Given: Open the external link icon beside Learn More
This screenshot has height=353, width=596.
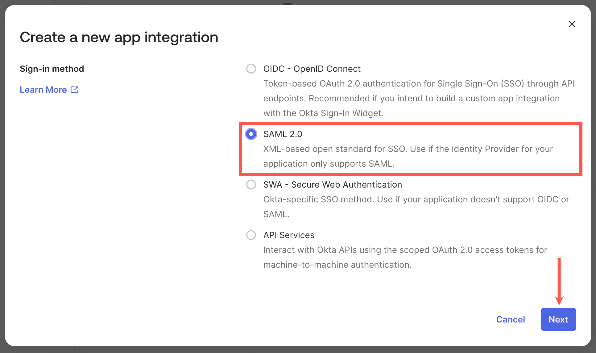Looking at the screenshot, I should click(74, 89).
